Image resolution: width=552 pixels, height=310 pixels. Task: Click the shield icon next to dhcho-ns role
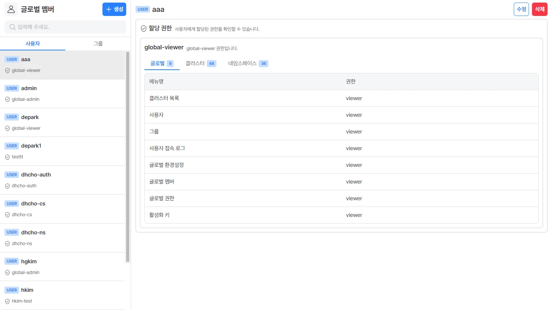coord(7,244)
